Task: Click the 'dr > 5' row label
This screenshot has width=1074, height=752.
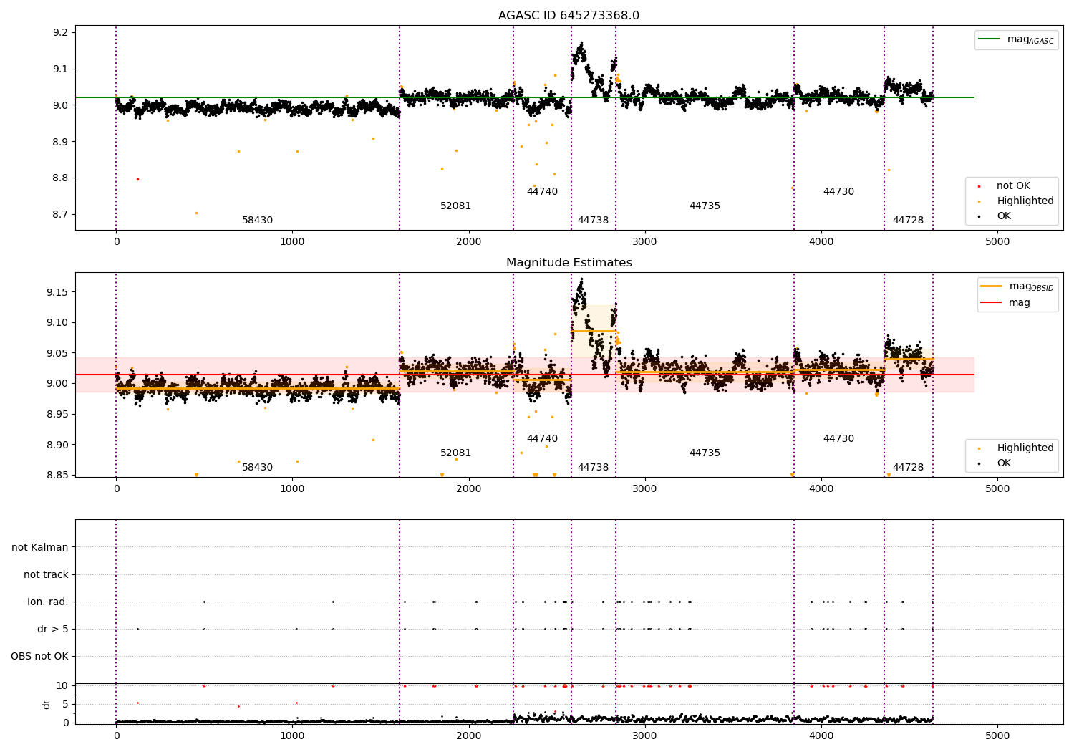Action: pos(53,629)
